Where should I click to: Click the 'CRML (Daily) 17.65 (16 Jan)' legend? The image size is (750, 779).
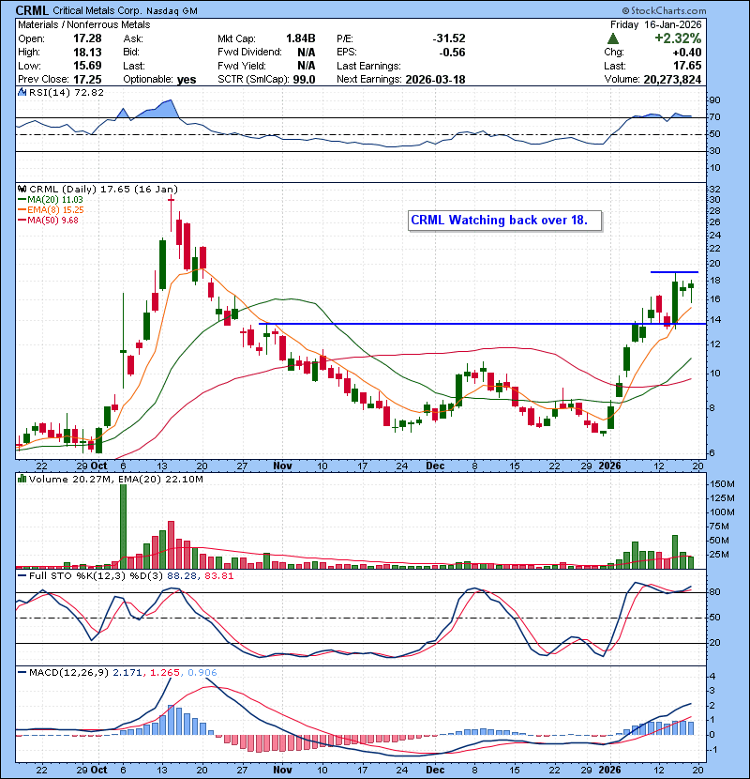tap(103, 190)
